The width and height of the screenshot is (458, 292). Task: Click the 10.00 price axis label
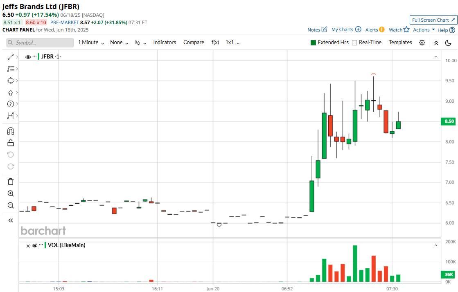click(451, 61)
